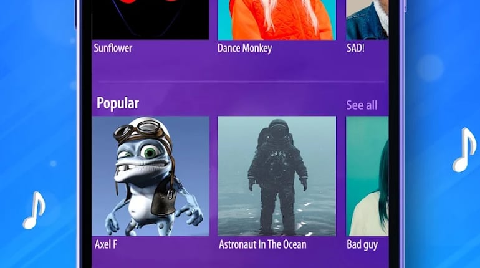Tap the white music note on the right
The height and width of the screenshot is (268, 480).
pyautogui.click(x=464, y=150)
